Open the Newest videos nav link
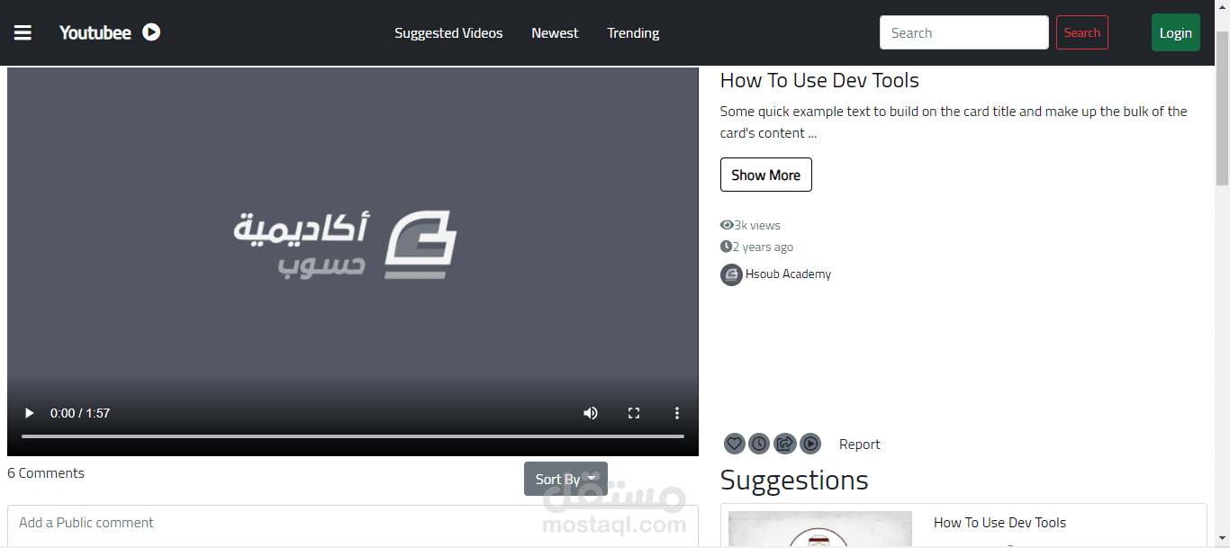The image size is (1230, 548). click(x=555, y=33)
